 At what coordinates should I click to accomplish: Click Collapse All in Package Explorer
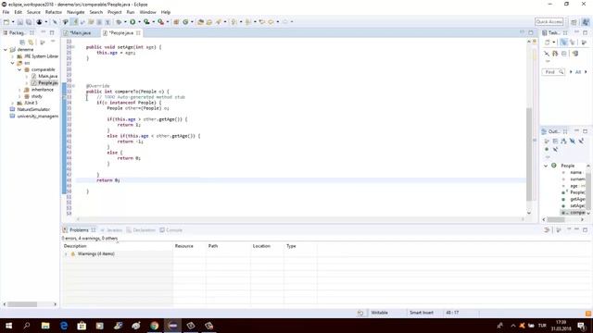(22, 42)
